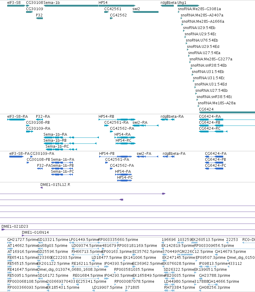The height and width of the screenshot is (292, 255).
Task: Select snoRNA:Me28S-G3081a feature label
Action: coord(199,9)
